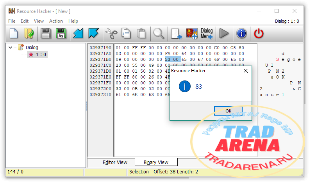Show info with blue i icon
Image resolution: width=309 pixels, height=182 pixels.
pos(241,33)
